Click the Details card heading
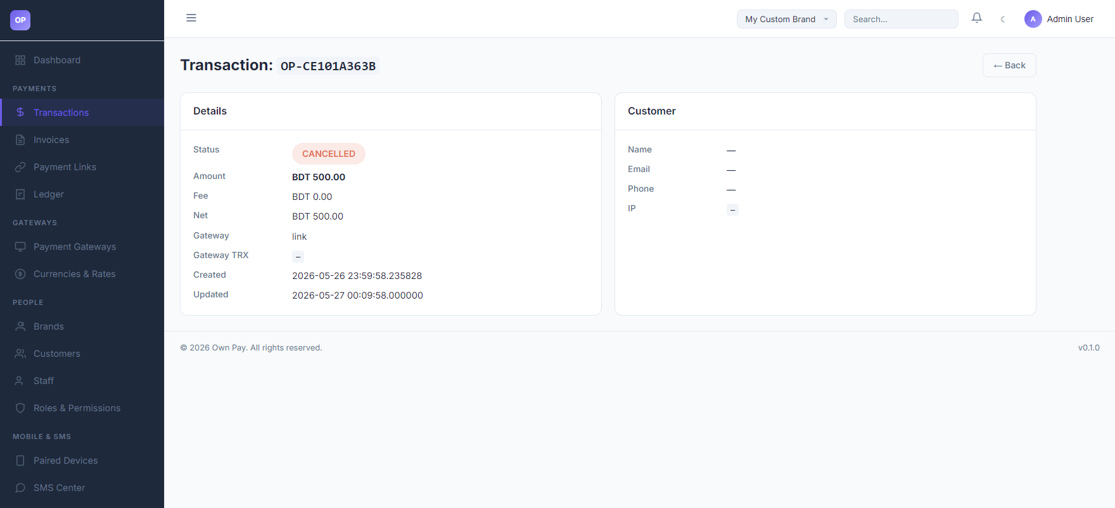1115x508 pixels. coord(210,111)
